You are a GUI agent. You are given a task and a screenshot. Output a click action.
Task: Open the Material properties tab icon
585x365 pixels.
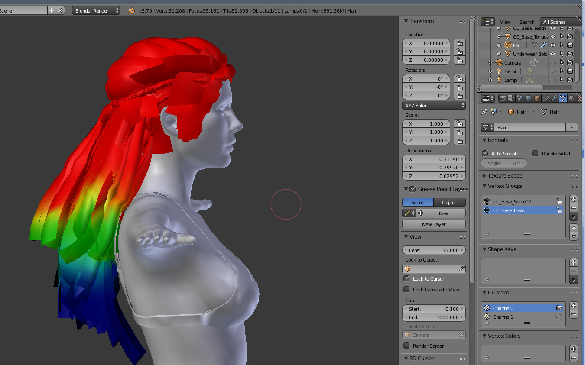click(572, 98)
